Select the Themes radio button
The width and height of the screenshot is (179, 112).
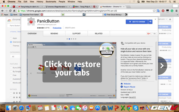[11, 46]
